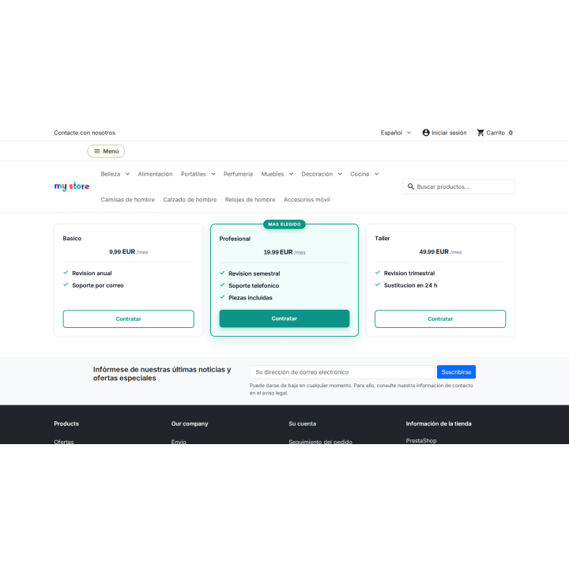
Task: Click the Suscribirse button
Action: coord(456,372)
